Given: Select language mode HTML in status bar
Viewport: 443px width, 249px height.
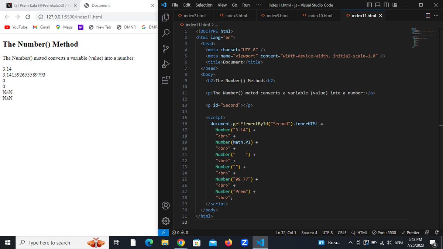Looking at the screenshot, I should [x=360, y=232].
